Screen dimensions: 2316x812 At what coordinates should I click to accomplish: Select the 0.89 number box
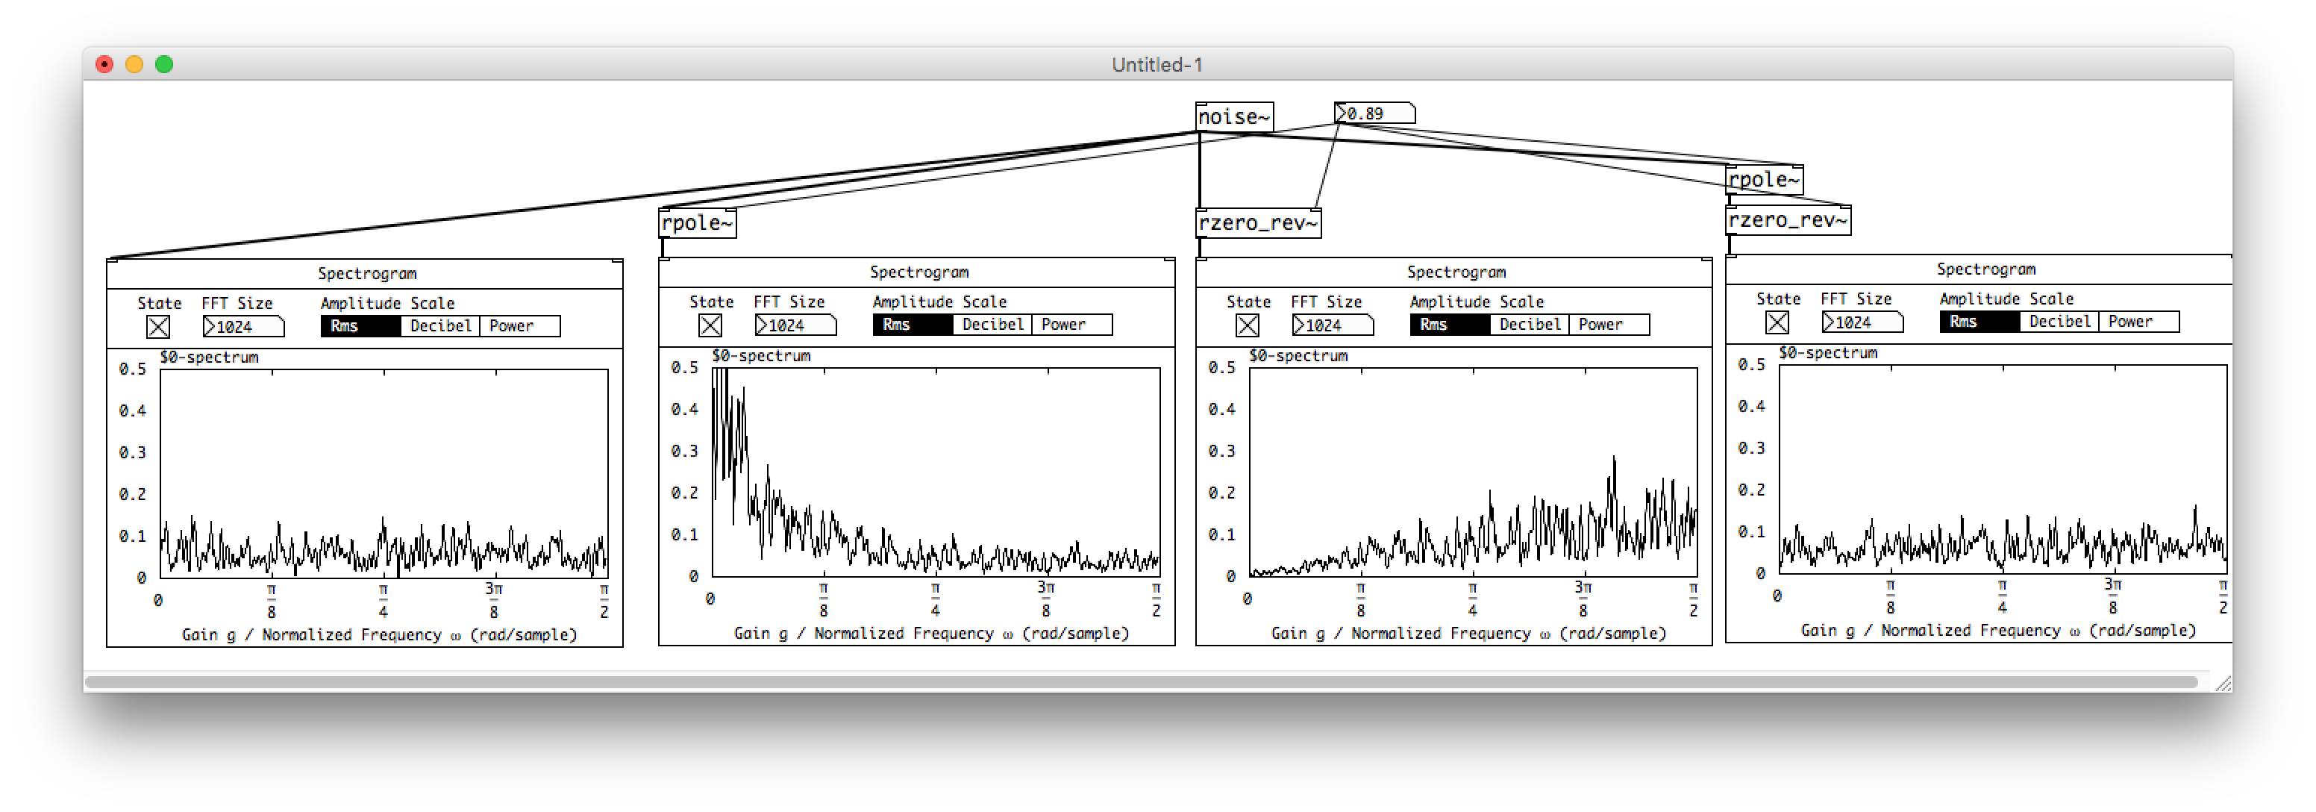pos(1374,113)
